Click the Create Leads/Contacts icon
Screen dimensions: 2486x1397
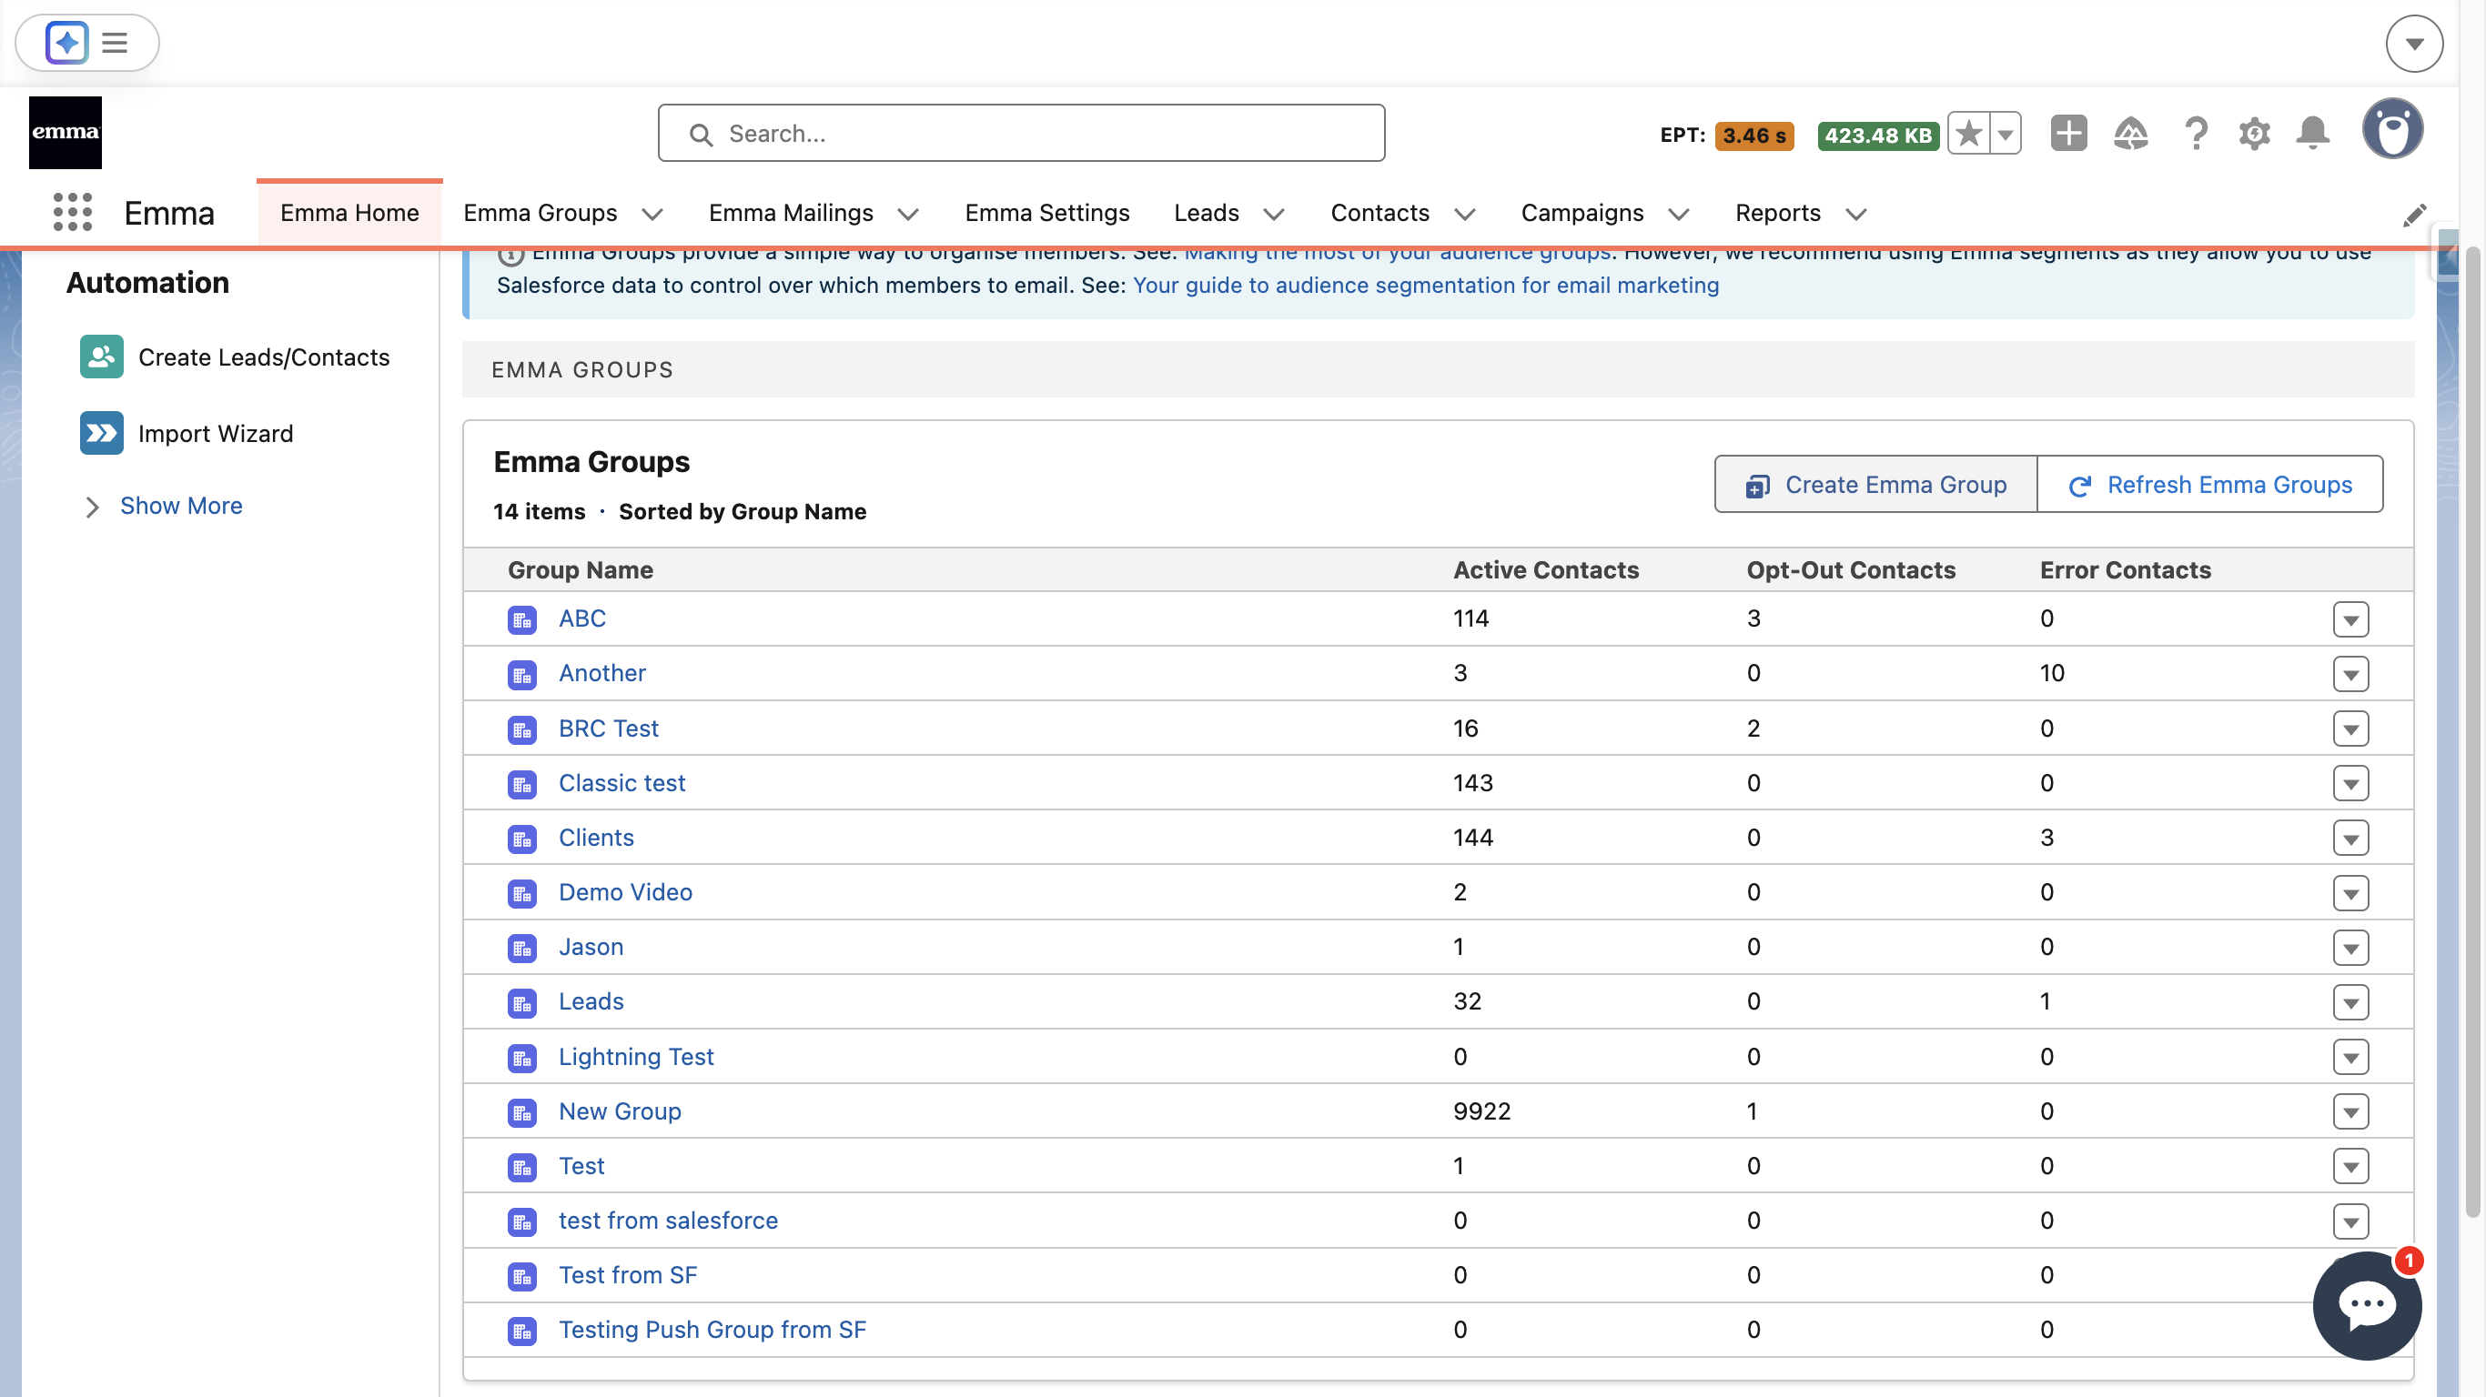tap(101, 357)
